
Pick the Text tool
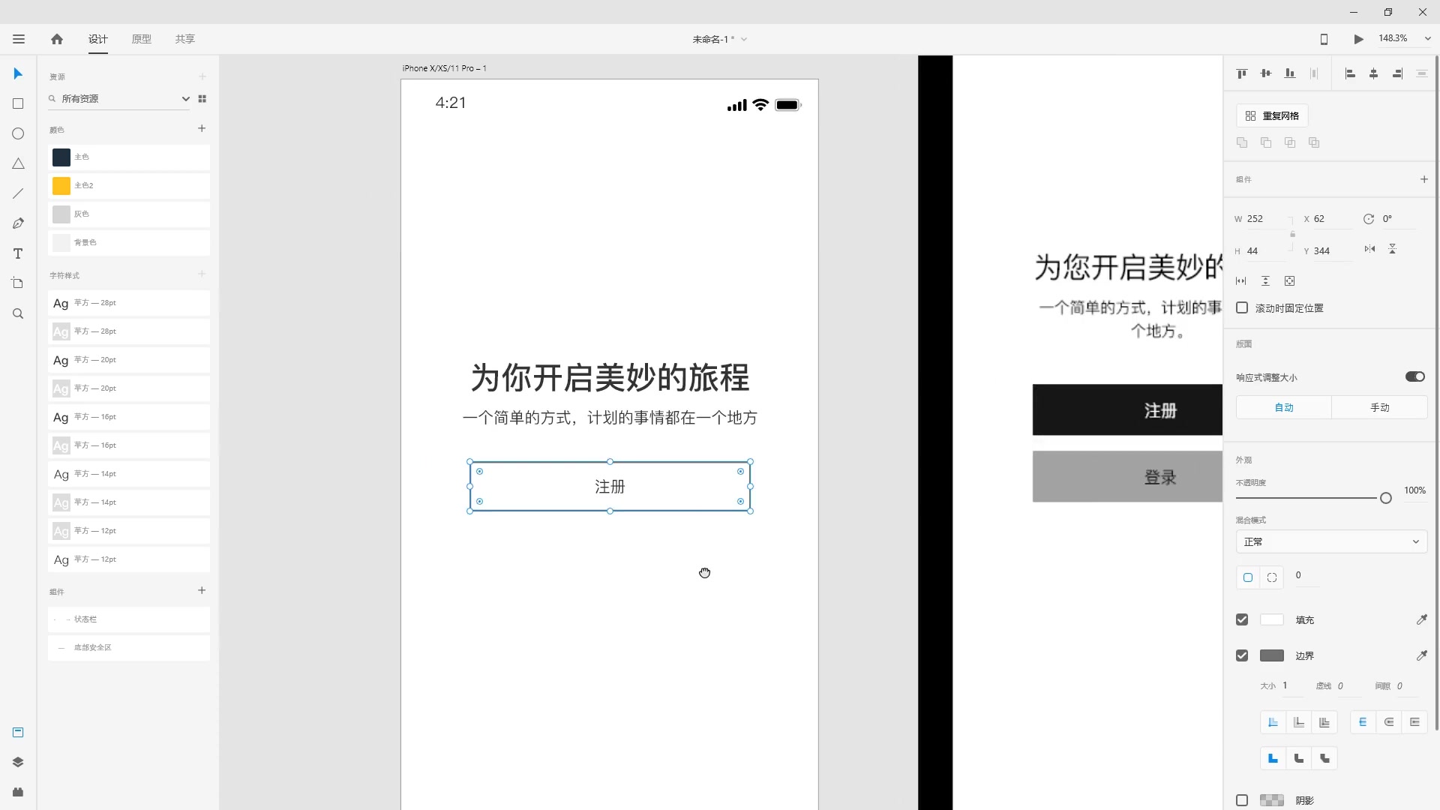18,253
